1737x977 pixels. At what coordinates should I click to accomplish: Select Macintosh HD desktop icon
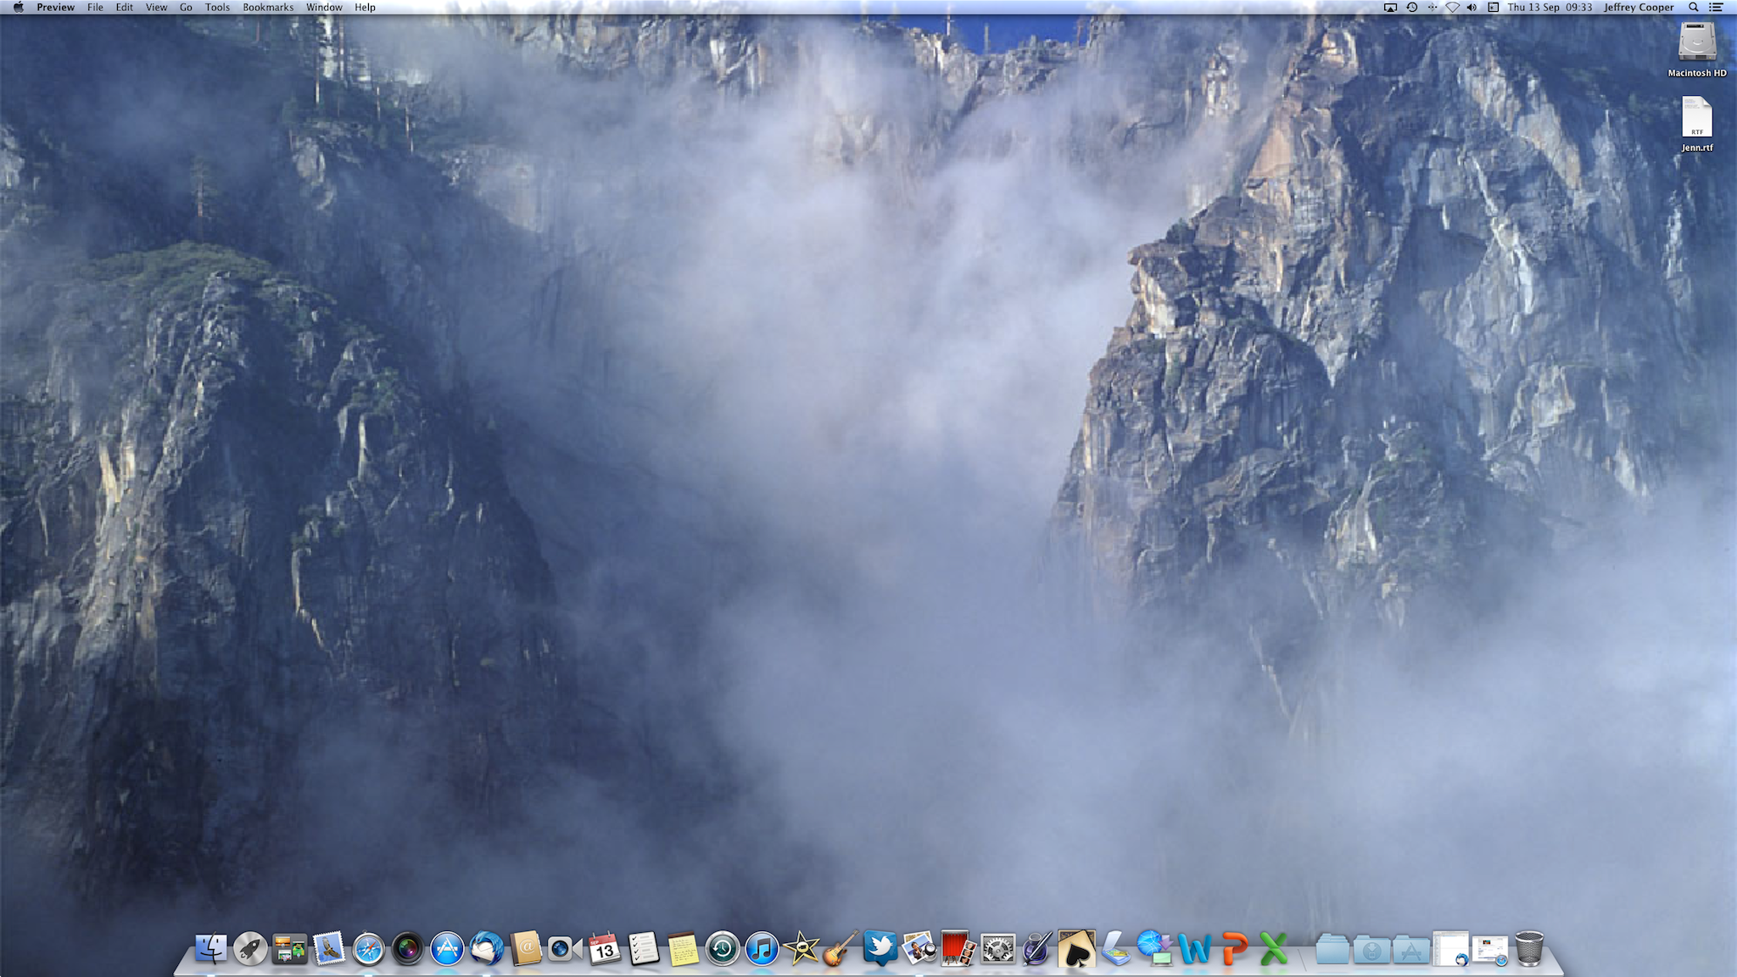(x=1697, y=49)
